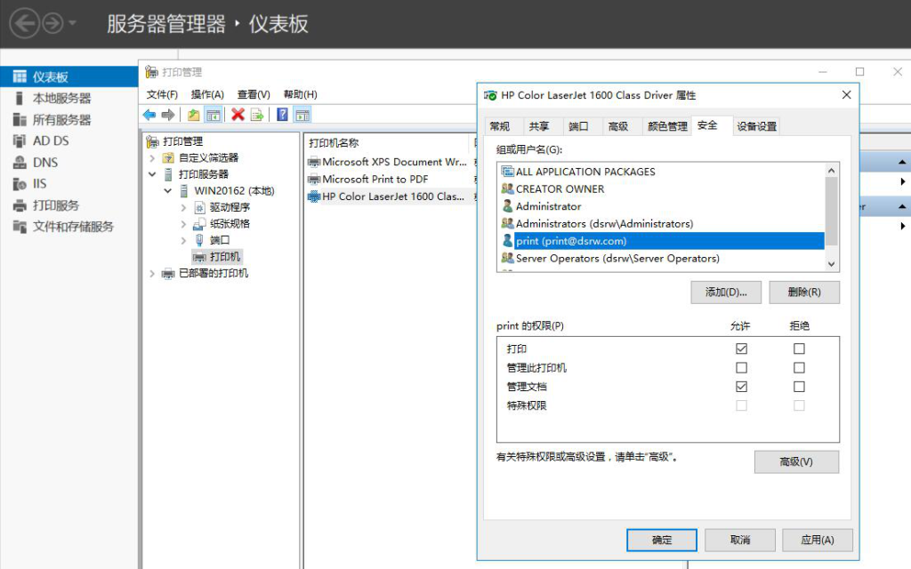Switch to the 高级 tab
Screen dimensions: 911x569
[x=618, y=126]
